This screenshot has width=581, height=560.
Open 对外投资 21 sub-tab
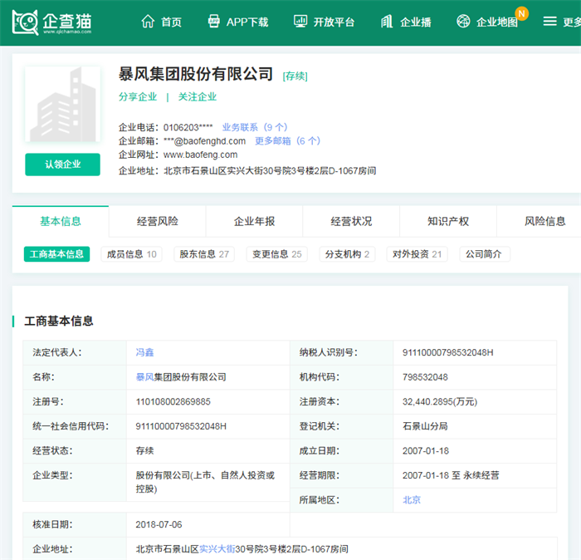coord(417,254)
